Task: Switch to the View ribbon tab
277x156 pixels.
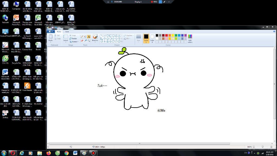Action: point(67,32)
